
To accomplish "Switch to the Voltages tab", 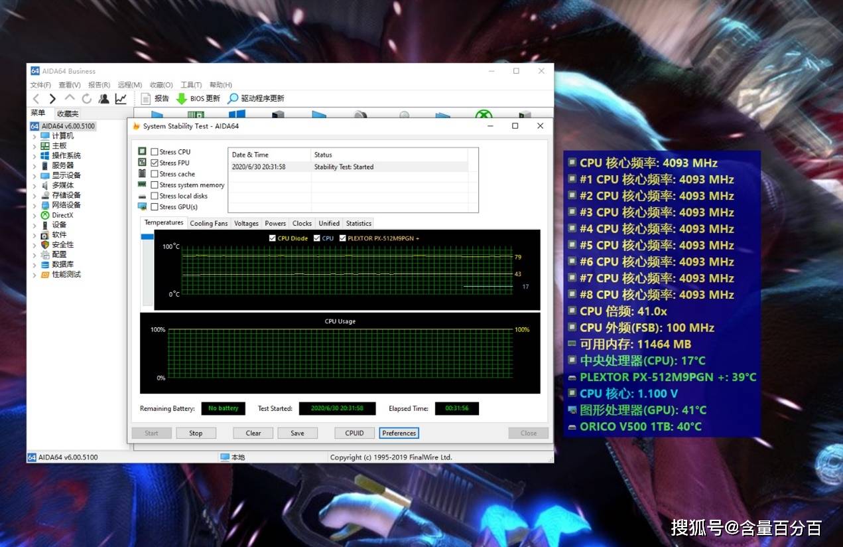I will pyautogui.click(x=246, y=223).
